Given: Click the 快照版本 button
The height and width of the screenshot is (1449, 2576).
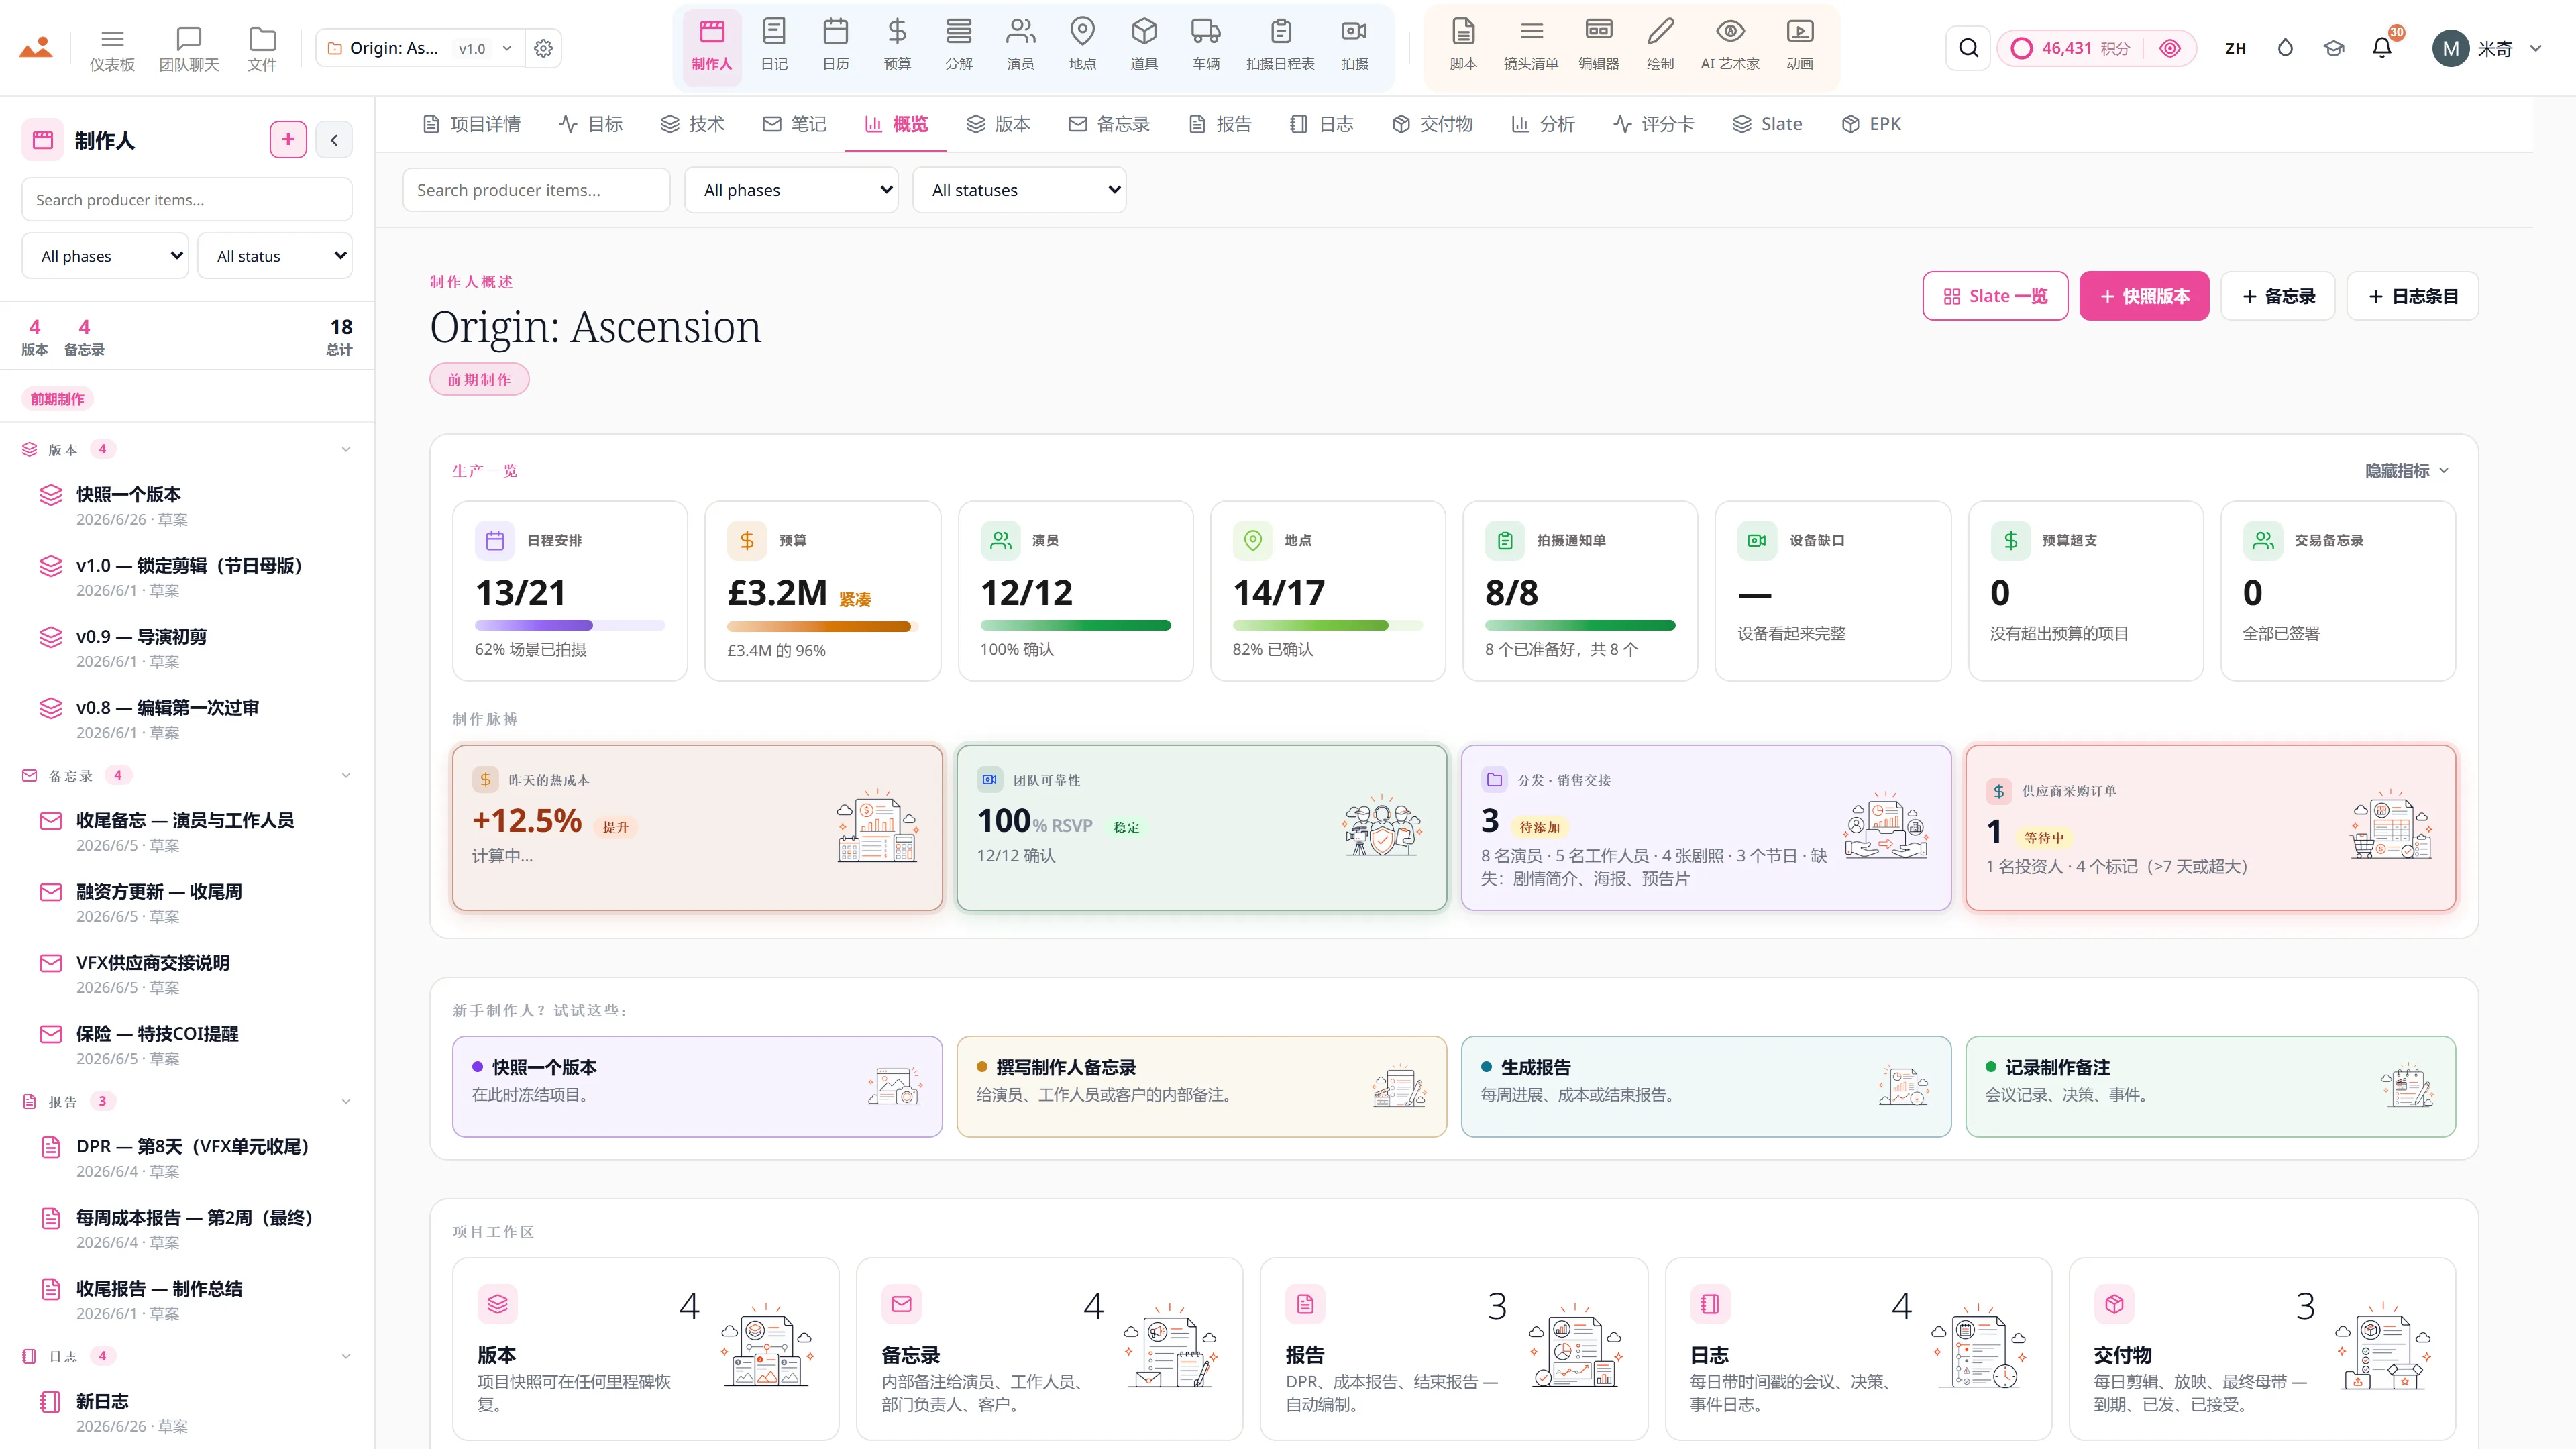Looking at the screenshot, I should click(2144, 296).
